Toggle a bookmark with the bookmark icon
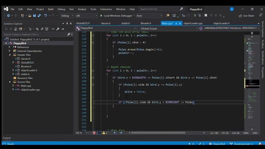This screenshot has width=265, height=149. (x=206, y=16)
